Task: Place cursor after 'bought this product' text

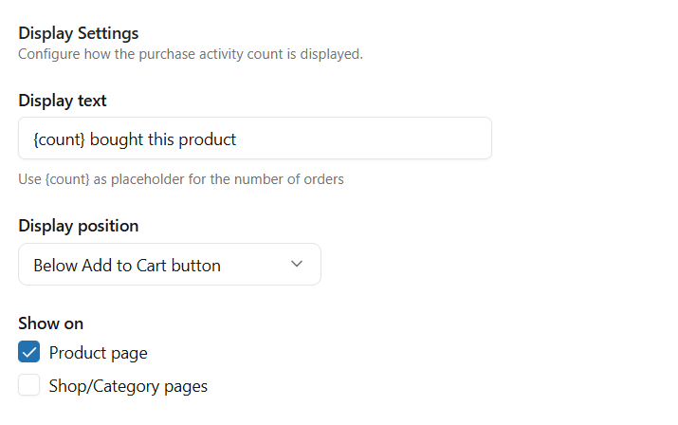Action: point(237,139)
